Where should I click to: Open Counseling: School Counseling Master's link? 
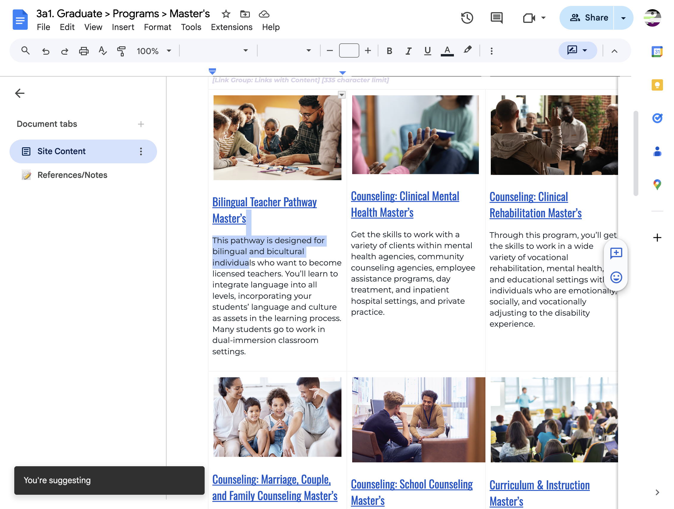click(x=411, y=492)
